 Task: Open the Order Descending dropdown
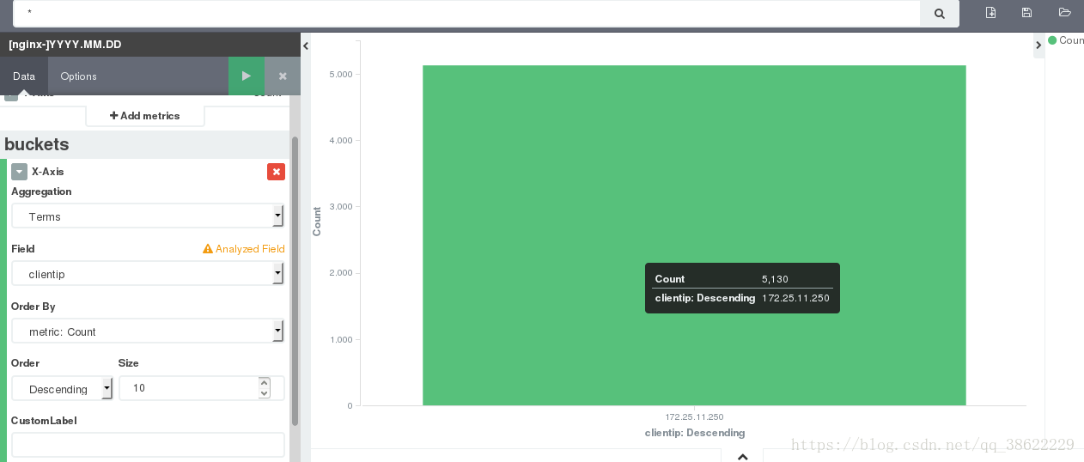pyautogui.click(x=62, y=389)
